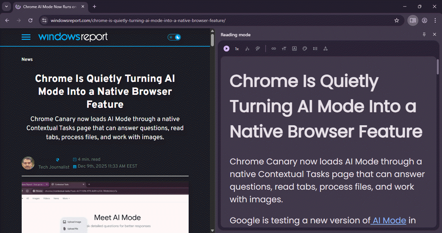
Task: Switch the site dark mode toggle
Action: 174,37
